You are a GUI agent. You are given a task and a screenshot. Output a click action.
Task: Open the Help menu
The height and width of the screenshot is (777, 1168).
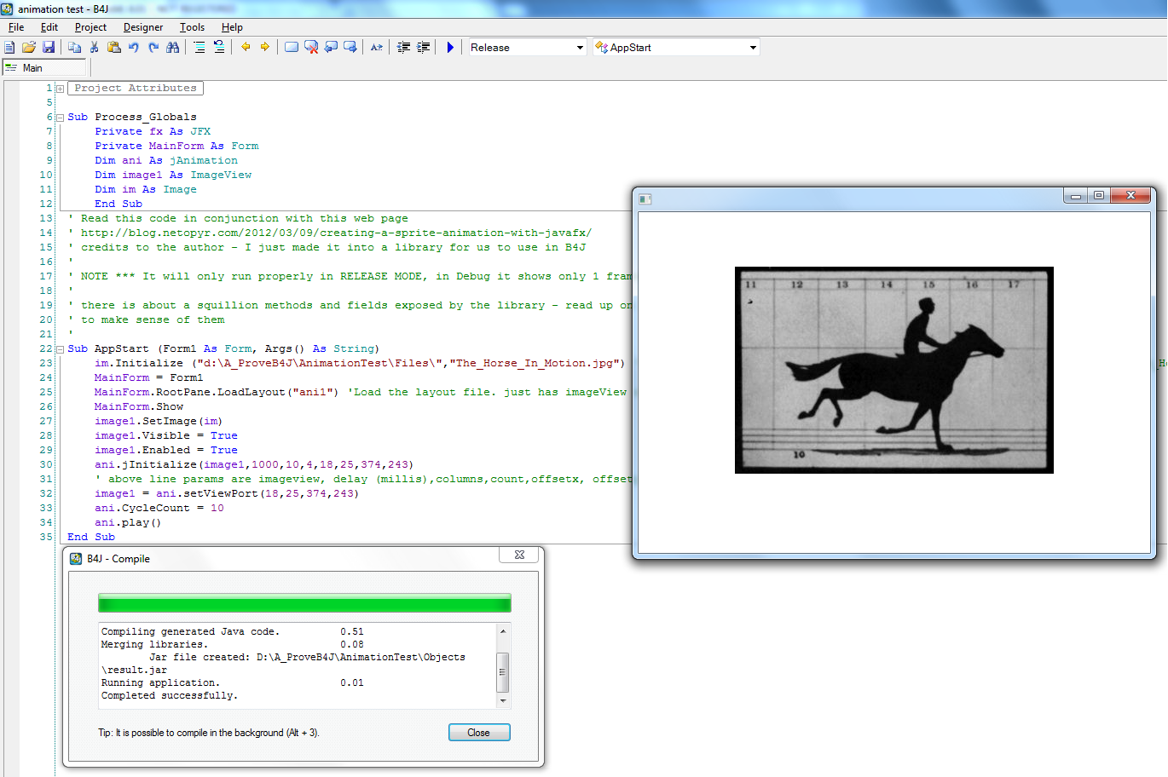(232, 27)
